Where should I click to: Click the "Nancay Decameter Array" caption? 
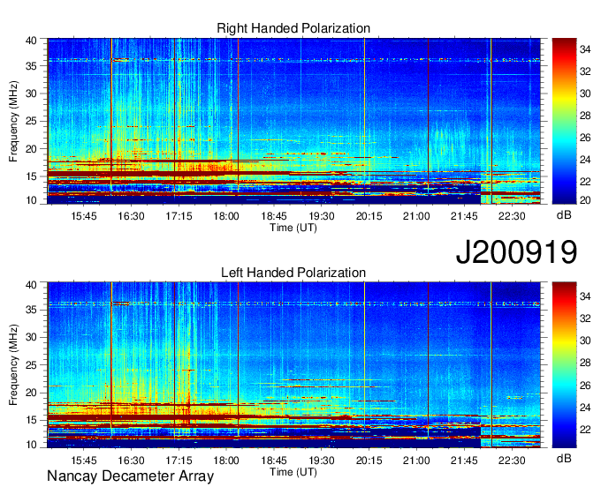(130, 476)
